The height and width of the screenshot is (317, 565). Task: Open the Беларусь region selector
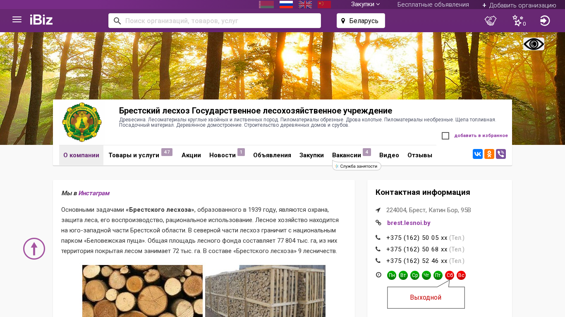pos(361,21)
